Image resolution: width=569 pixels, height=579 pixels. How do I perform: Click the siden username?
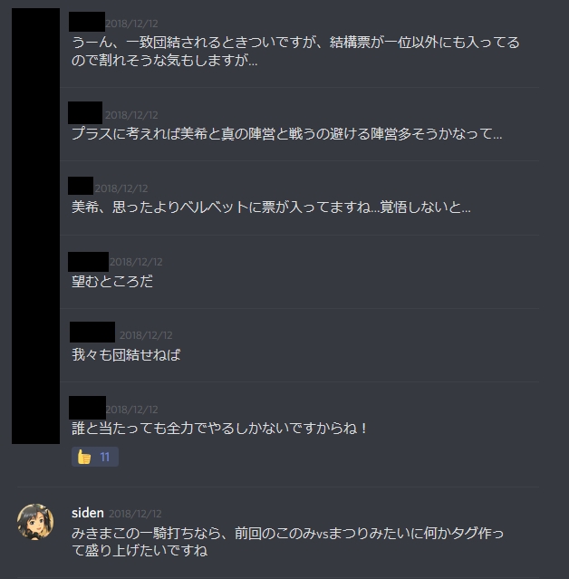click(x=88, y=513)
